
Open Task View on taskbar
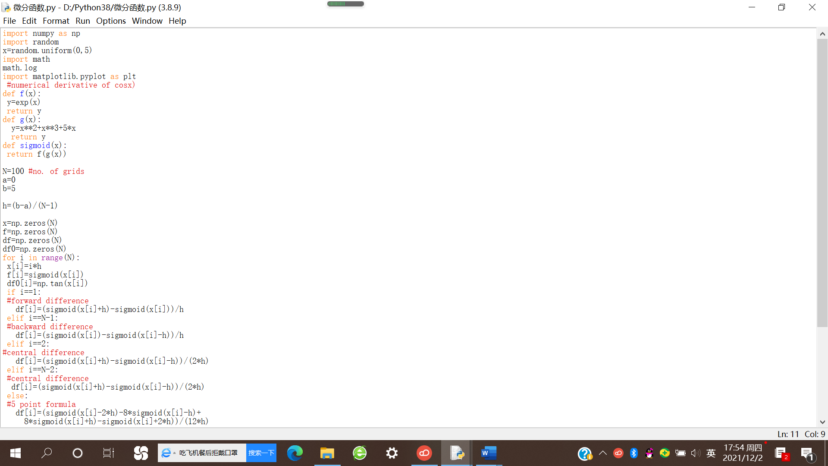pyautogui.click(x=109, y=453)
